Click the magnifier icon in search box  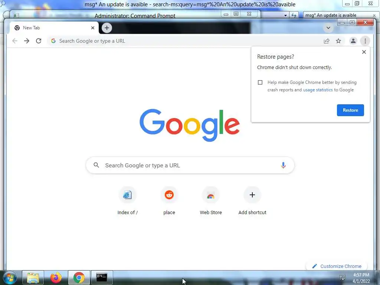point(96,165)
